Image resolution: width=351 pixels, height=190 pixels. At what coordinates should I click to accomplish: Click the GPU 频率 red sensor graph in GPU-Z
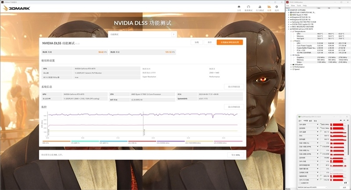(x=338, y=124)
